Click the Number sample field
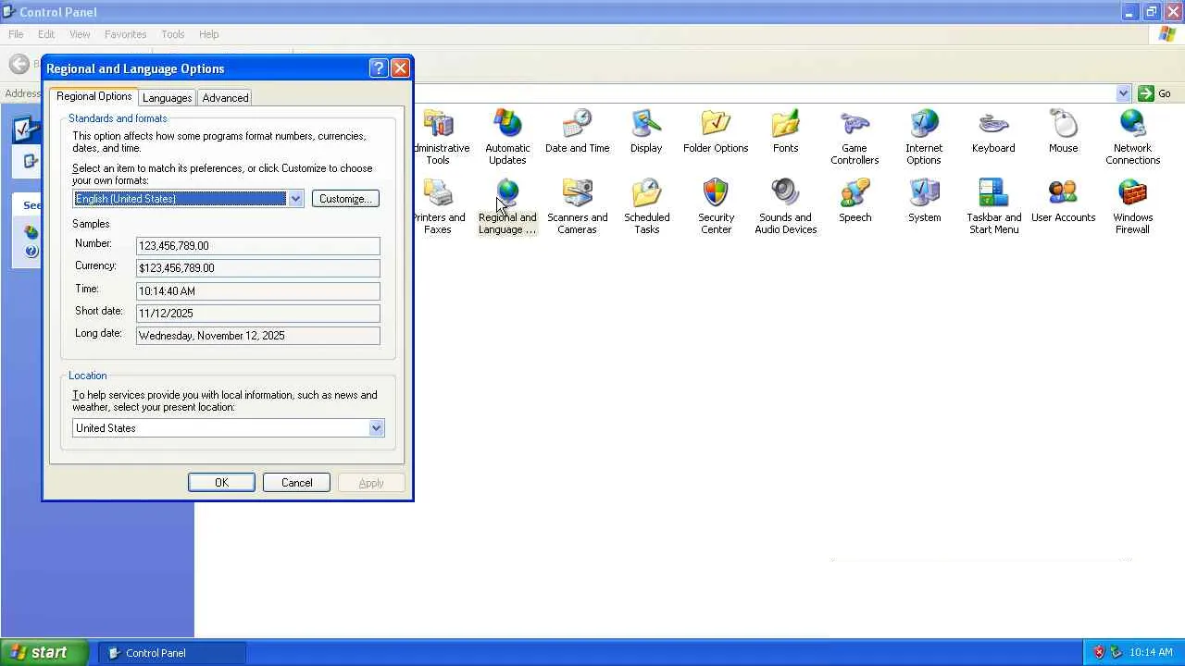 (x=258, y=246)
